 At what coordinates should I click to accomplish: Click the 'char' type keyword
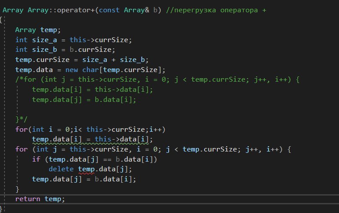point(90,70)
